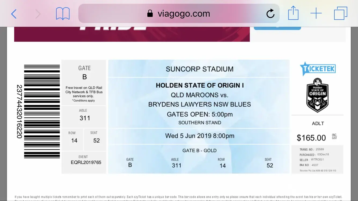
Task: Click the ticket barcode
Action: click(x=42, y=111)
